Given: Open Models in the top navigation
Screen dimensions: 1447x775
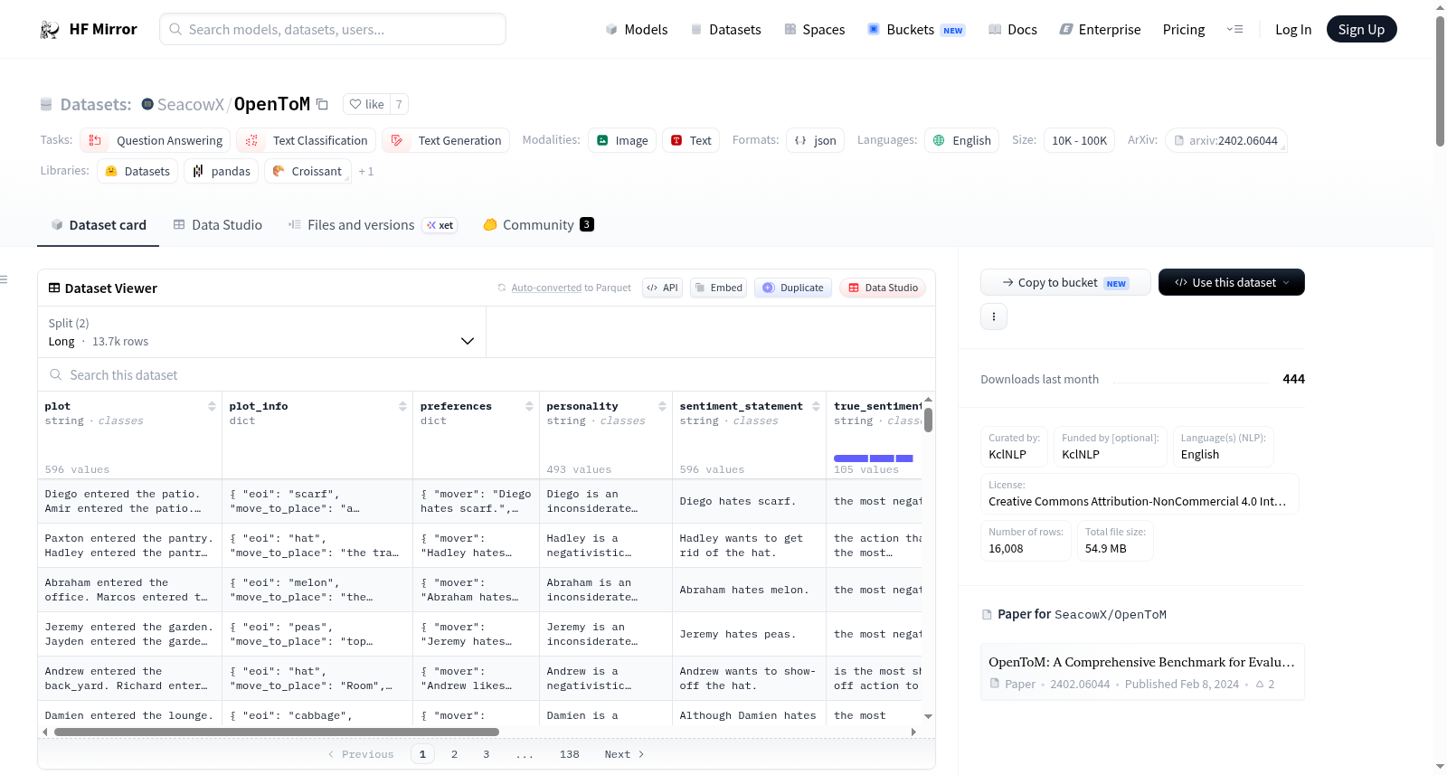Looking at the screenshot, I should [x=637, y=30].
